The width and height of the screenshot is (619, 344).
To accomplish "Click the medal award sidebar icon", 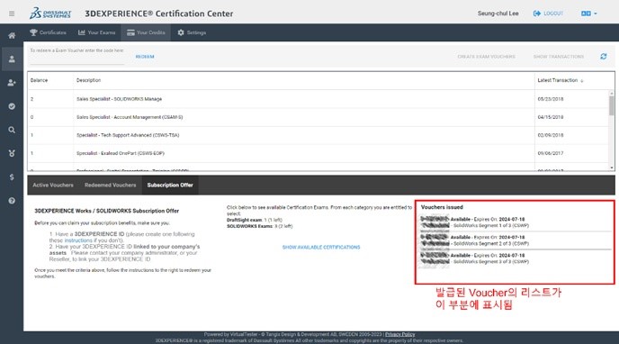I will point(12,153).
